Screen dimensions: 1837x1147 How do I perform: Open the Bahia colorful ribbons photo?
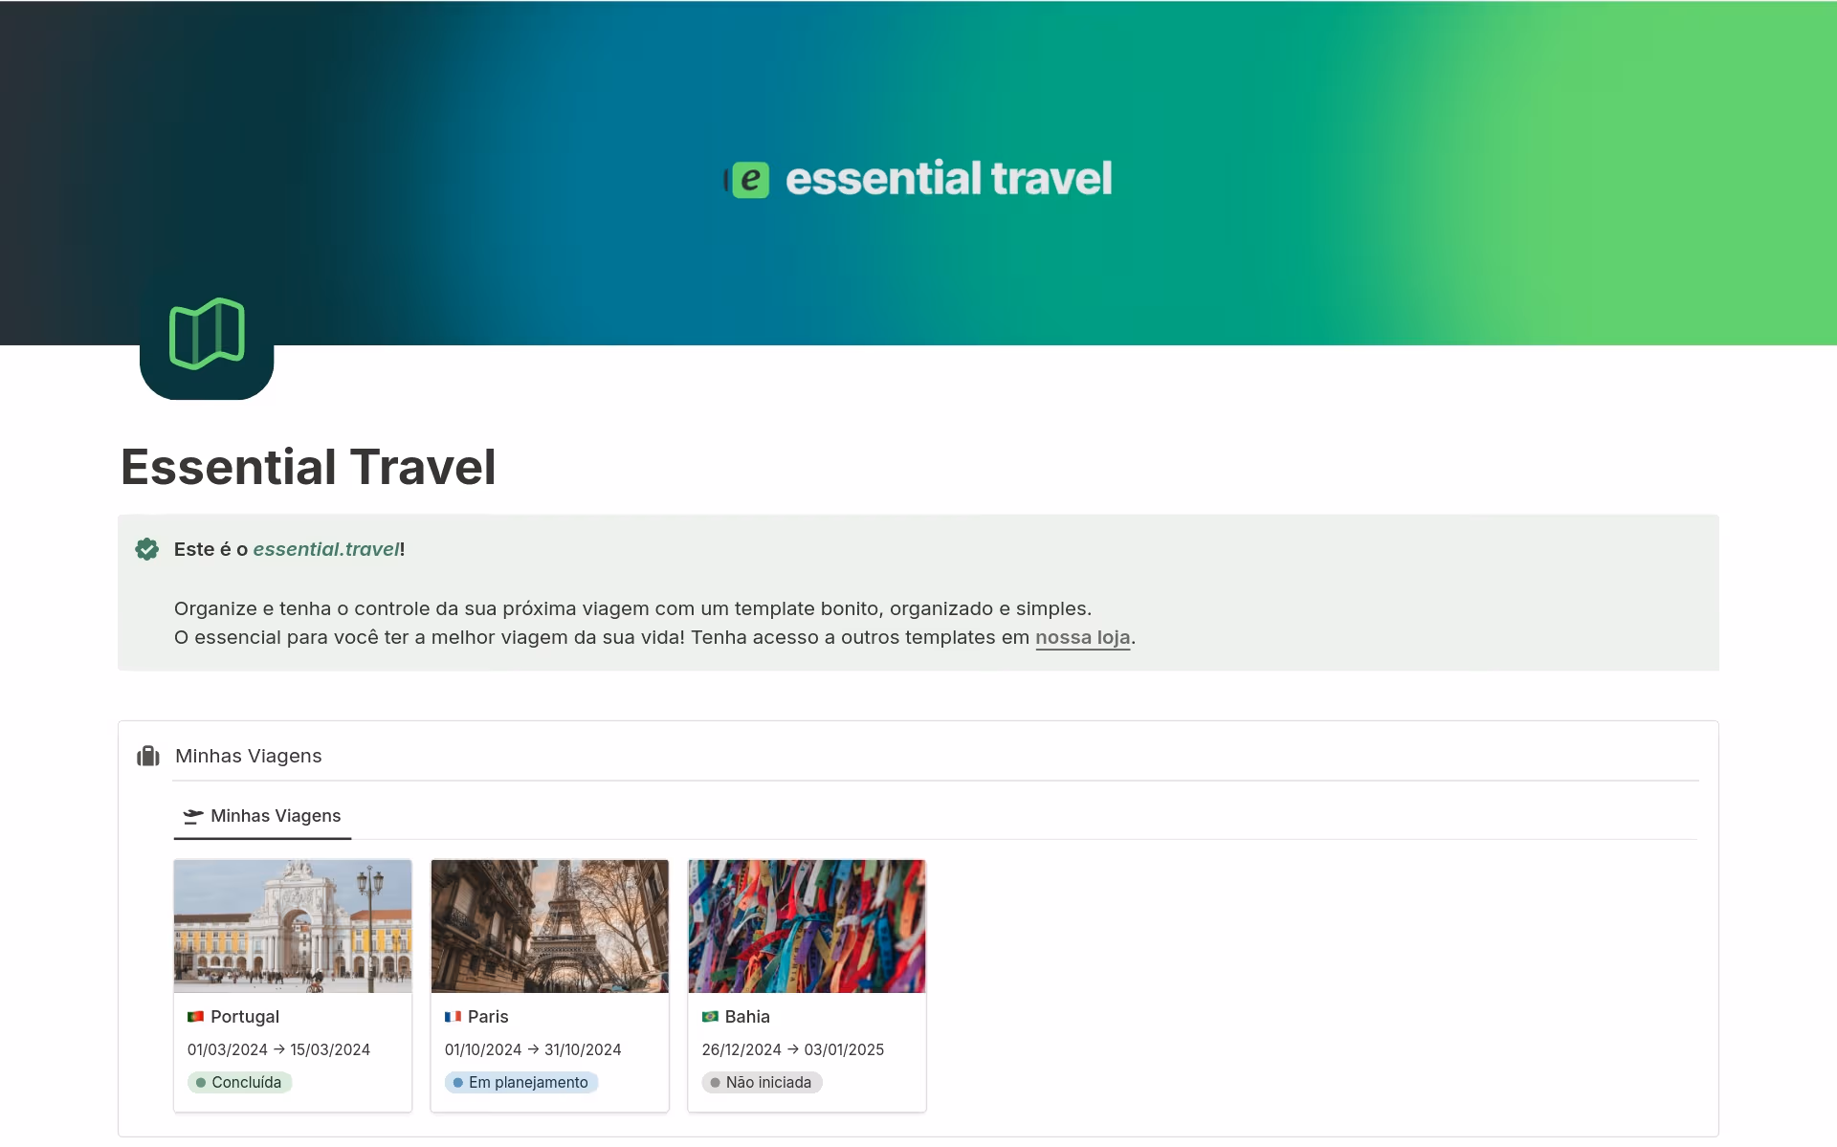(x=807, y=926)
